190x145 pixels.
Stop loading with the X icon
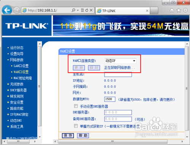coord(91,10)
